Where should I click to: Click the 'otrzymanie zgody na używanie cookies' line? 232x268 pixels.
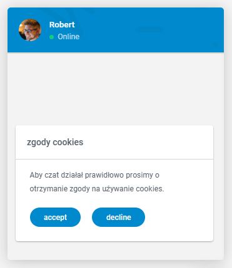tap(97, 189)
